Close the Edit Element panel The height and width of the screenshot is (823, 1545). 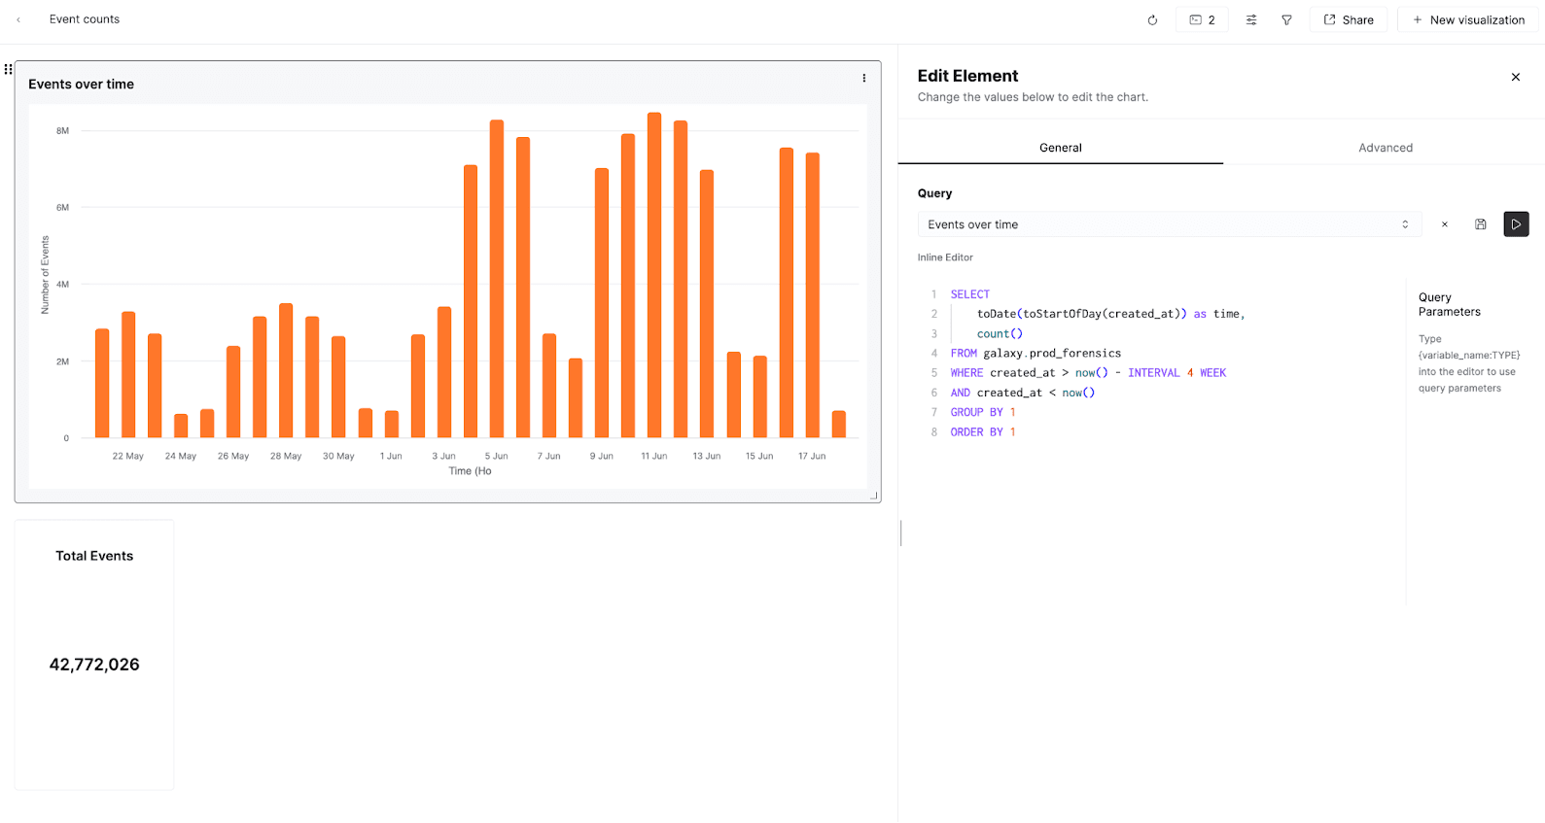[1515, 77]
